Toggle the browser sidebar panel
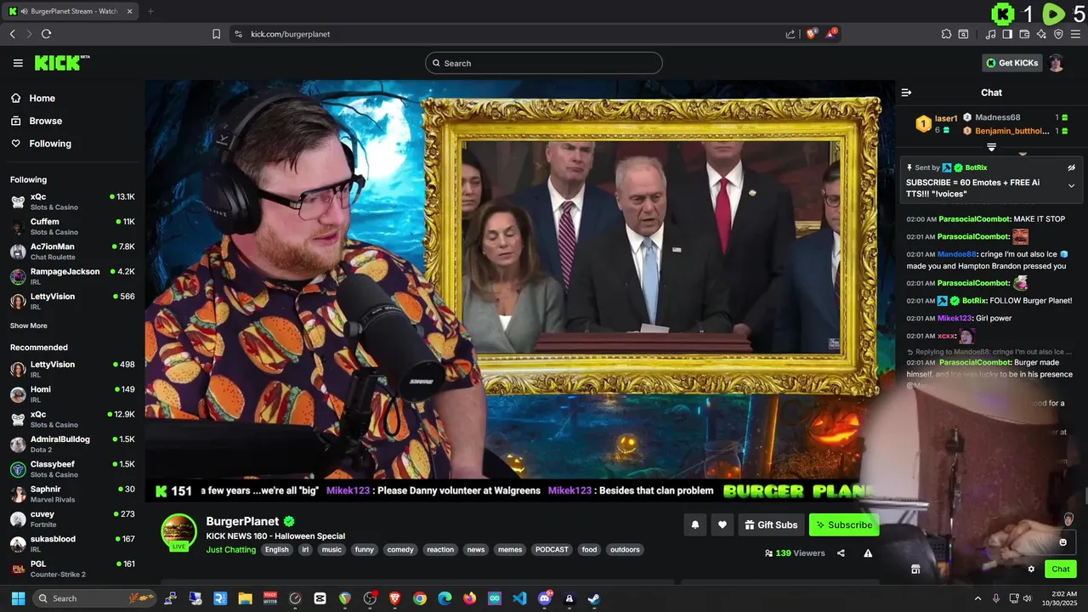The height and width of the screenshot is (612, 1088). coord(1007,34)
